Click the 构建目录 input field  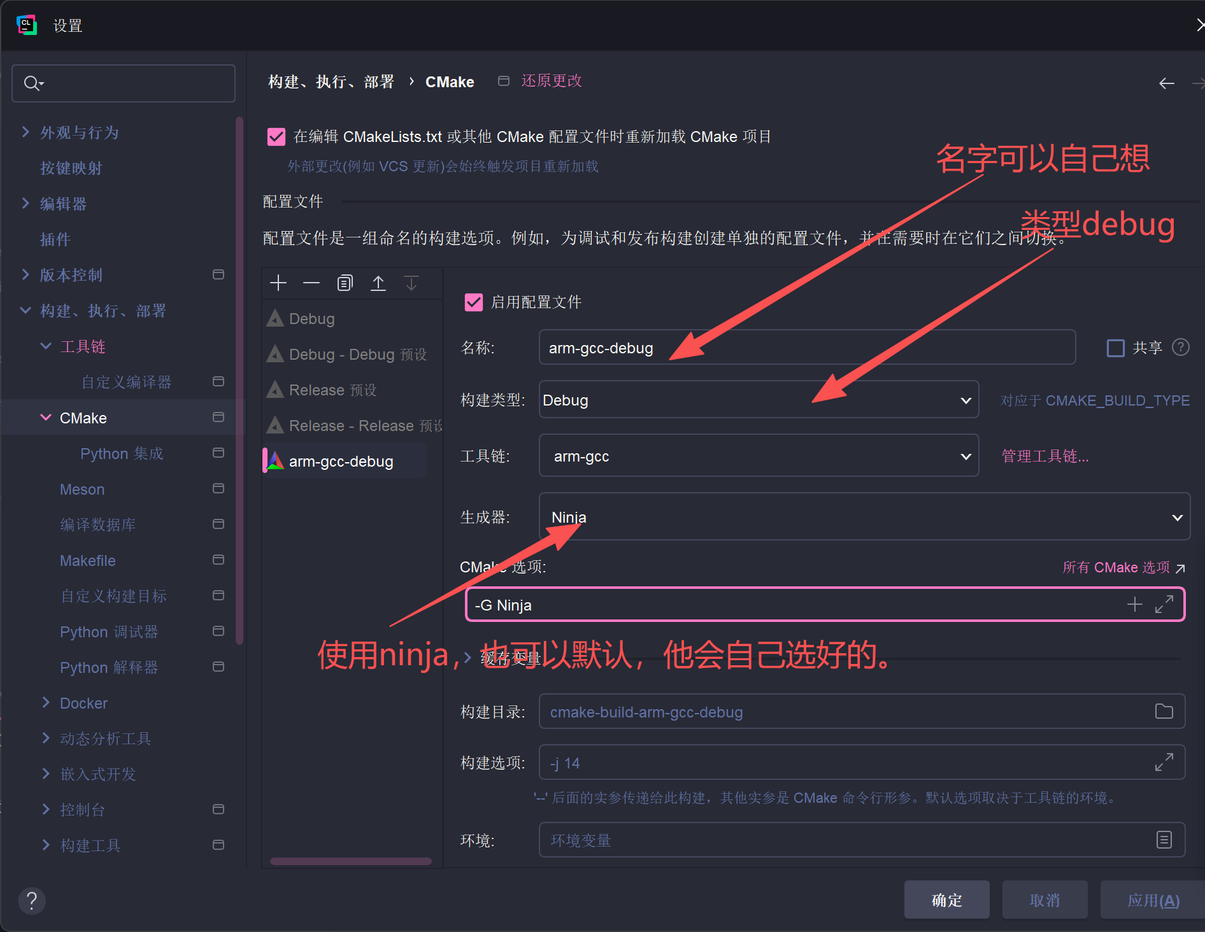coord(862,711)
